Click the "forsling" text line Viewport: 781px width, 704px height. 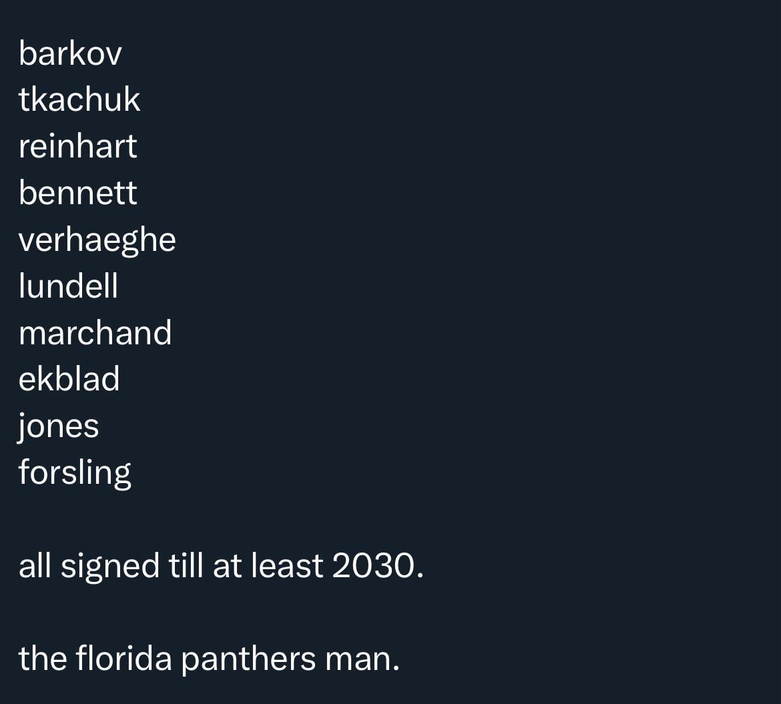(75, 472)
